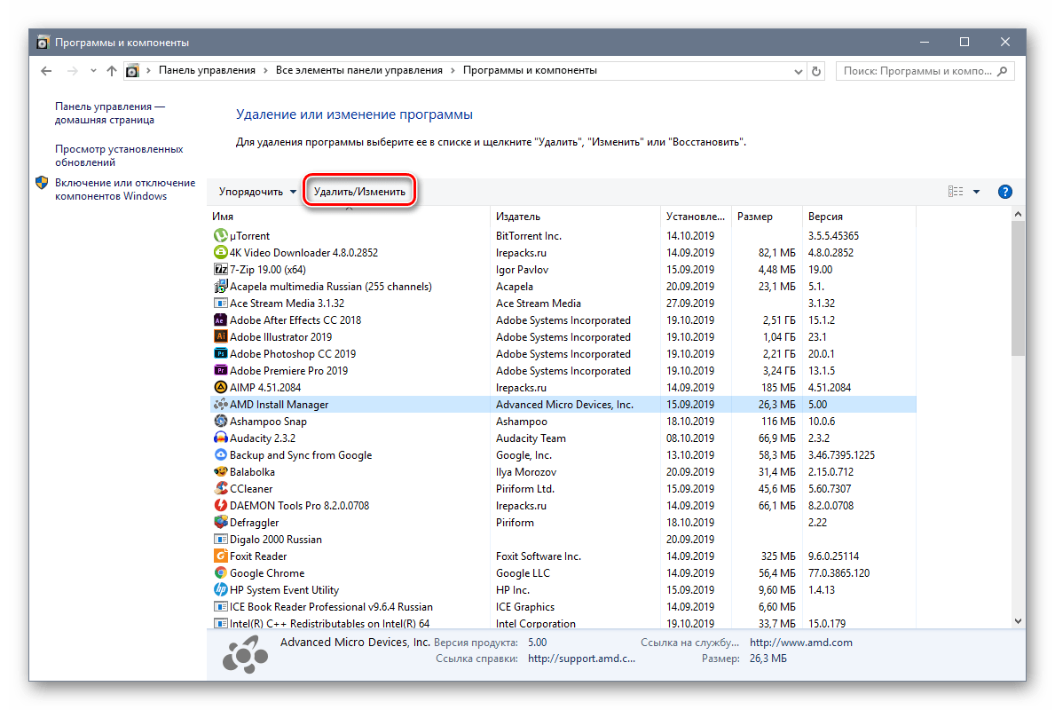
Task: Click the programs search field
Action: [x=925, y=71]
